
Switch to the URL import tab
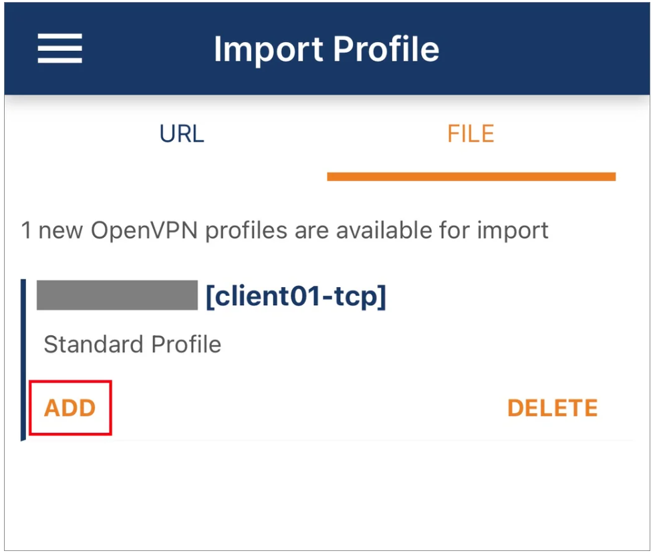(x=182, y=134)
